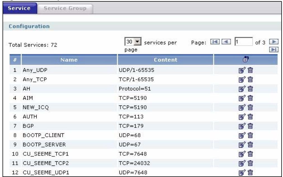Delete the AUTH service entry
Screen dimensions: 283x177
[250, 117]
